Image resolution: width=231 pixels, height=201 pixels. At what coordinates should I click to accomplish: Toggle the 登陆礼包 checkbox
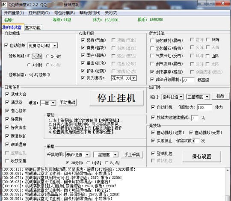(153, 154)
